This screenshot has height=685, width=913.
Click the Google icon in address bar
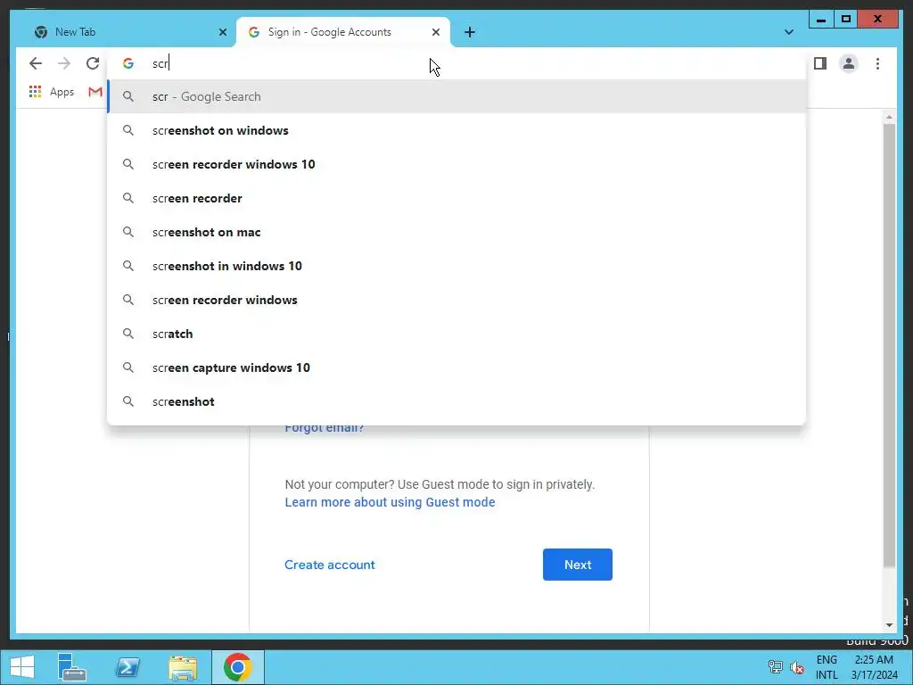pyautogui.click(x=128, y=63)
